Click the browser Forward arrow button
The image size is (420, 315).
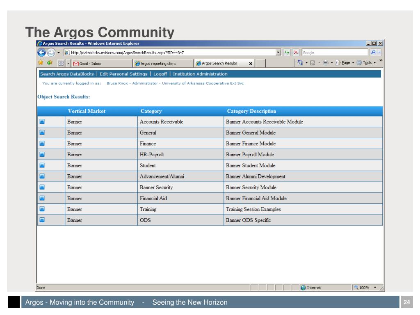[51, 52]
